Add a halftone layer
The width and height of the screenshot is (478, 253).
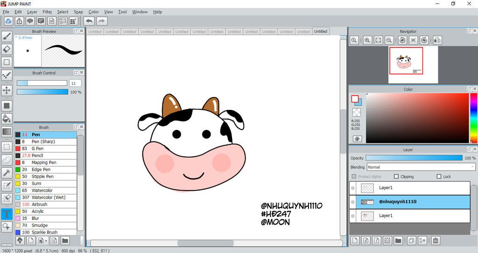tap(387, 240)
